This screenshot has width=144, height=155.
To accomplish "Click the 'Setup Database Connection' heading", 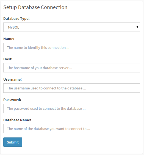I will pyautogui.click(x=35, y=7).
